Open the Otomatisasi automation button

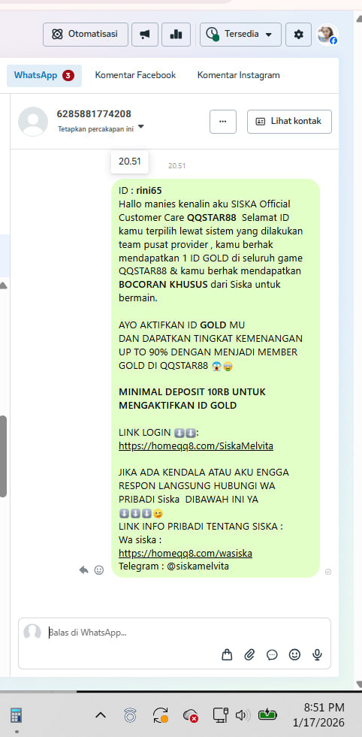click(86, 35)
